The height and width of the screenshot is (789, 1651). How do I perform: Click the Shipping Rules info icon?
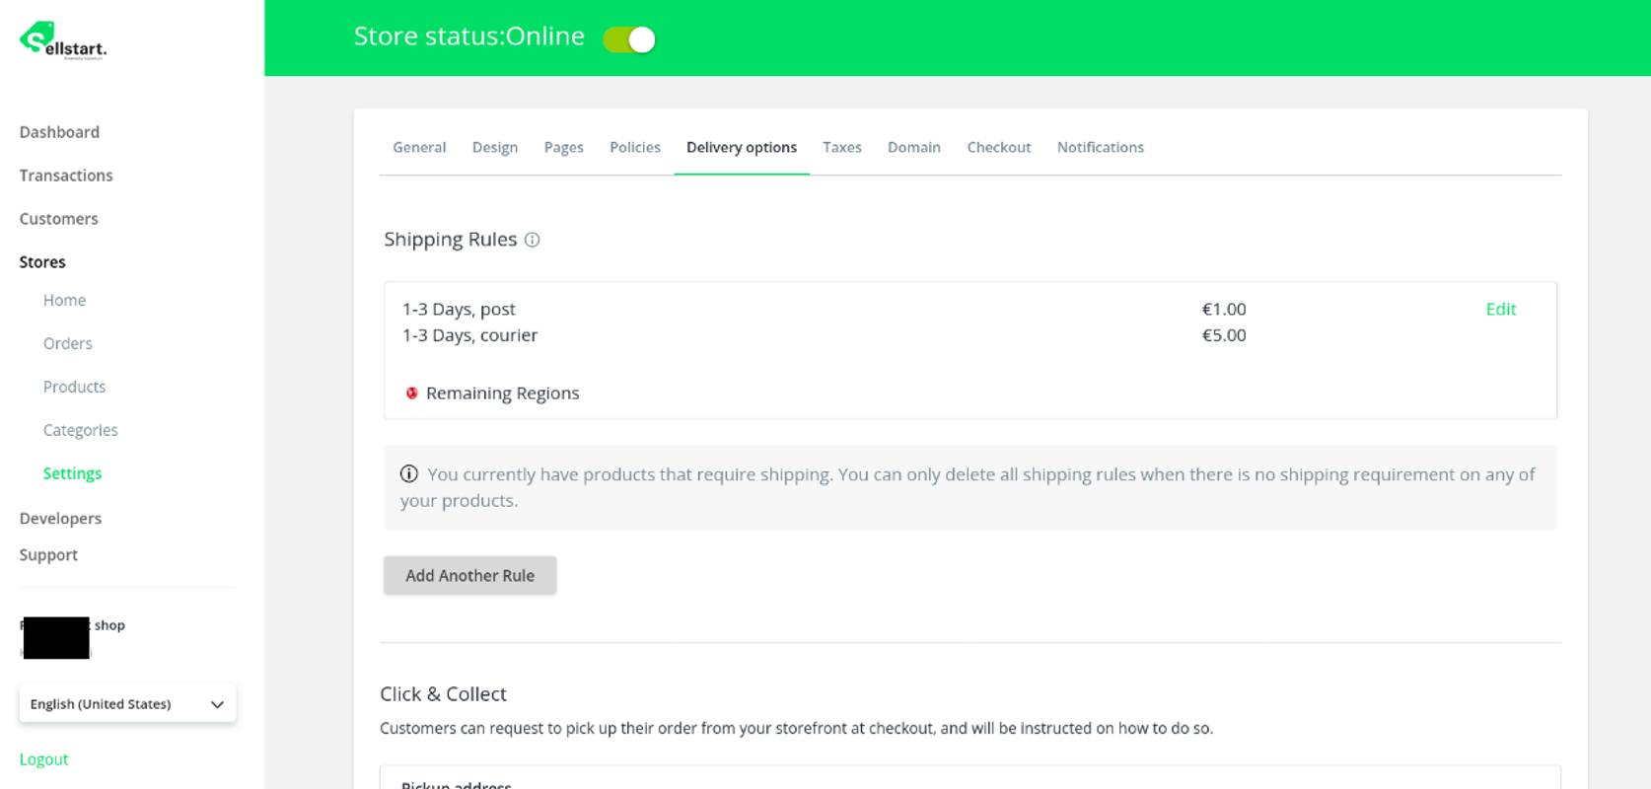coord(532,240)
